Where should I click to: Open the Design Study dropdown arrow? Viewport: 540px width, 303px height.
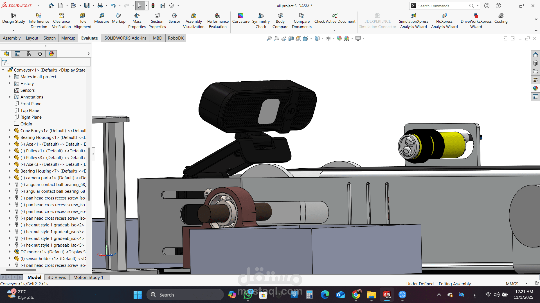tap(13, 30)
